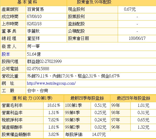Open the testritegroup.com website link

coord(51,83)
